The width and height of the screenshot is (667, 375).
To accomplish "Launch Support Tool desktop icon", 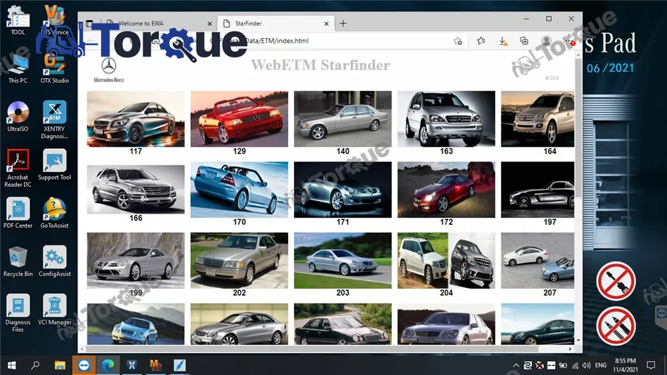I will click(55, 165).
